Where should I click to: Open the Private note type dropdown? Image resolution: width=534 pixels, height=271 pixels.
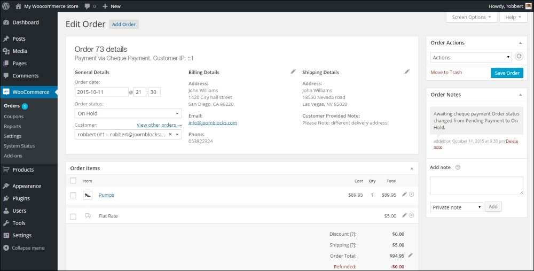point(457,207)
